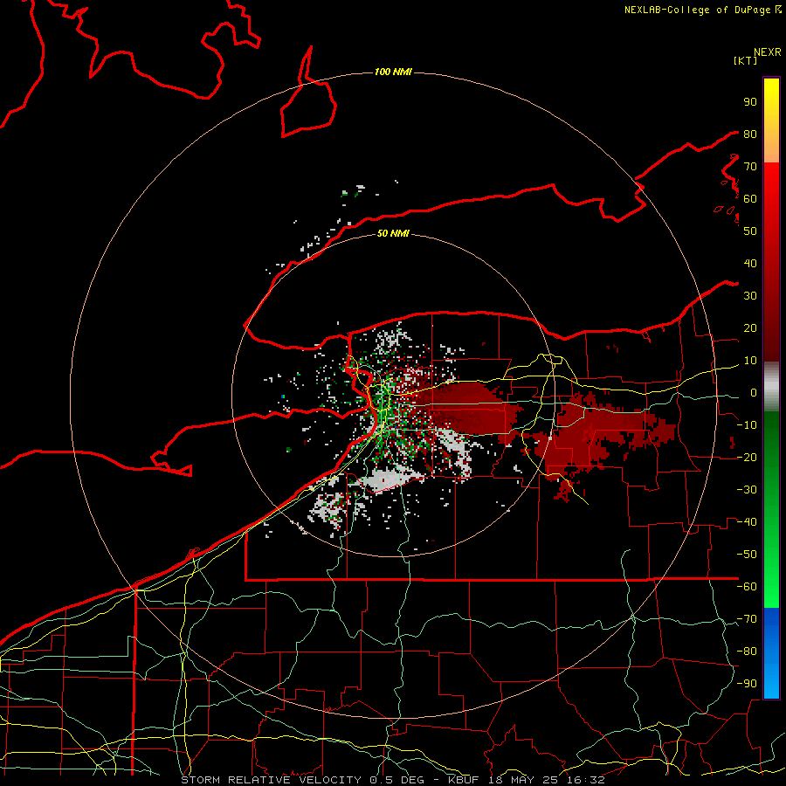Click the -90 value on velocity scale
Viewport: 786px width, 786px height.
[x=747, y=684]
